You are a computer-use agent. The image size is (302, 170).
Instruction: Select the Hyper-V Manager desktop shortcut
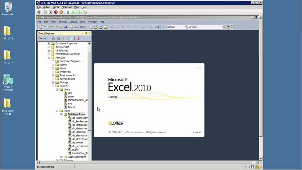point(8,83)
